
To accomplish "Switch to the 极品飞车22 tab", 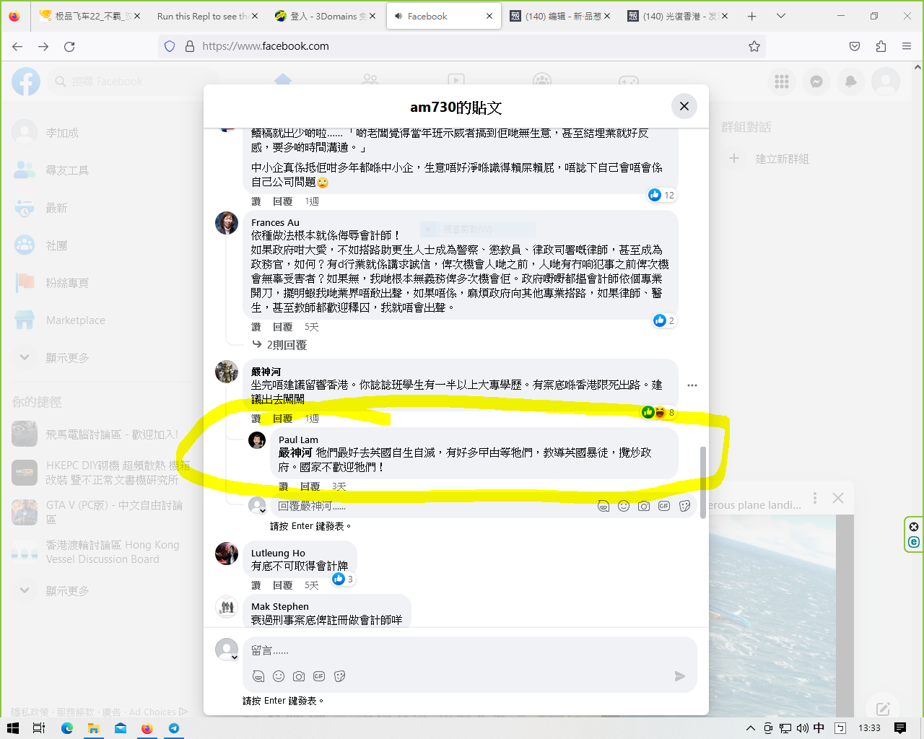I will point(89,16).
